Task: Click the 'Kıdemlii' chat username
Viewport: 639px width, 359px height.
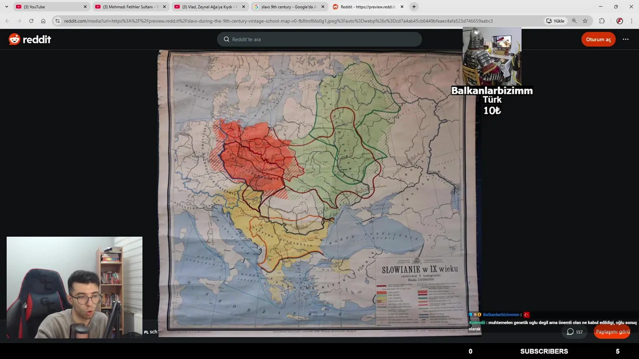Action: tap(477, 323)
